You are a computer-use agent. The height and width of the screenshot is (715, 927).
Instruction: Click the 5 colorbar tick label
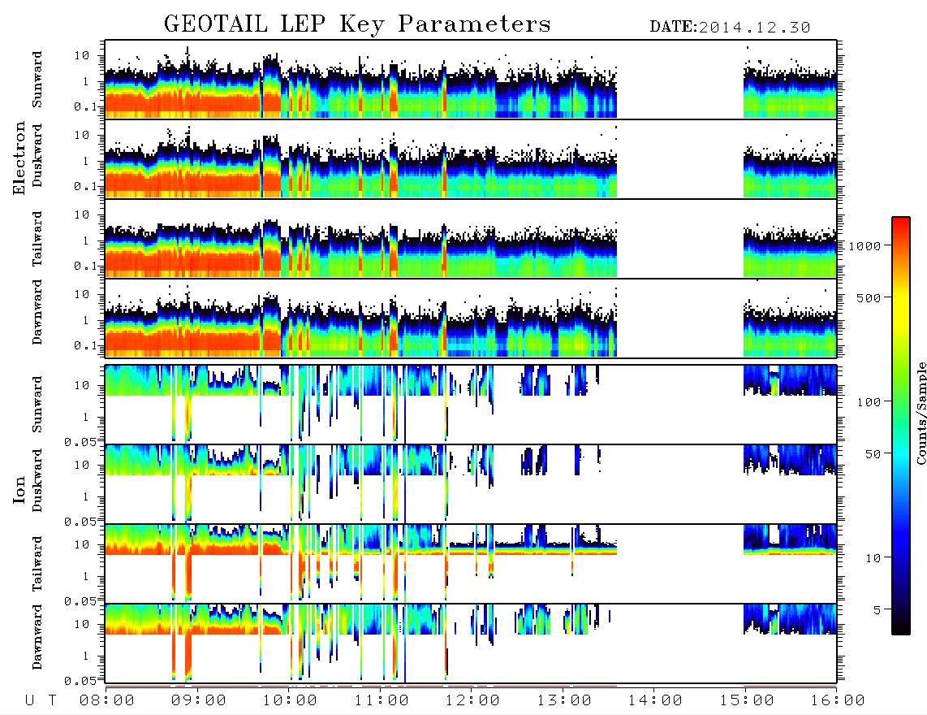(x=877, y=610)
